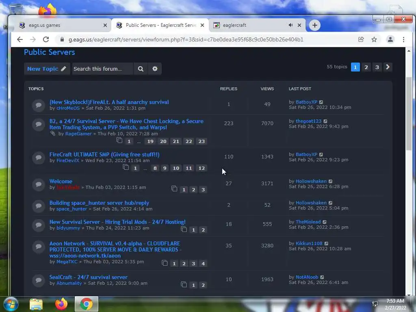Open File Explorer from the taskbar

[36, 304]
